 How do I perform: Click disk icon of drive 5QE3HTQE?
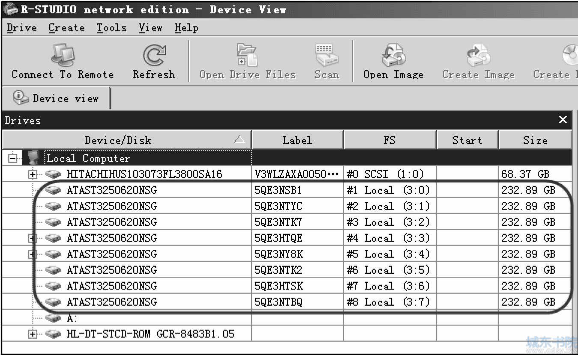point(53,238)
